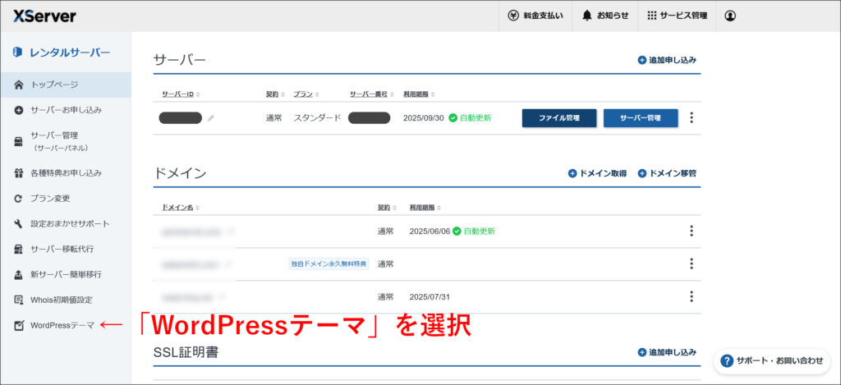
Task: Click 自動更新 in the server row
Action: [476, 118]
